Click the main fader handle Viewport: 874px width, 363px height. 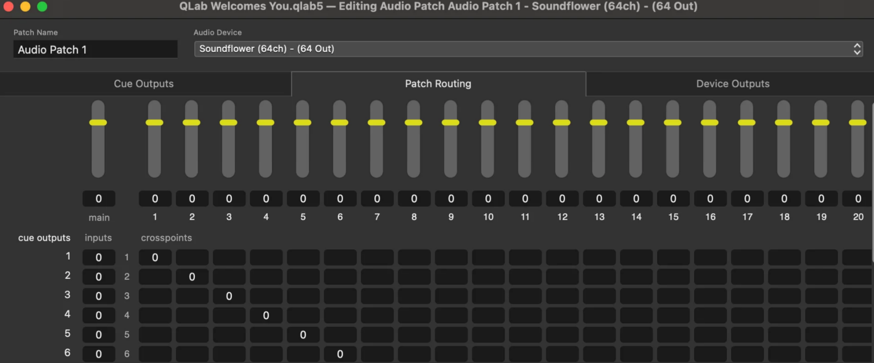[98, 122]
